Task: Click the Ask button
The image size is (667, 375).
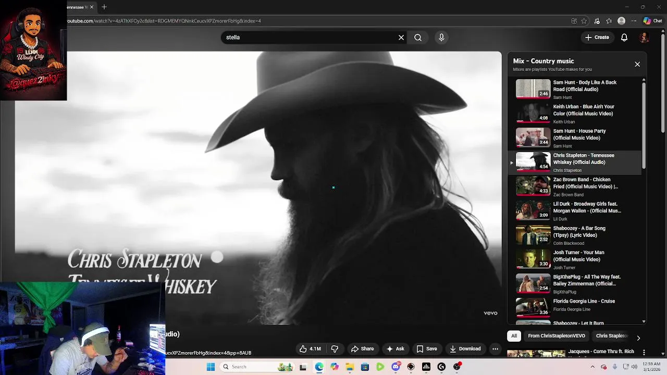Action: 395,349
